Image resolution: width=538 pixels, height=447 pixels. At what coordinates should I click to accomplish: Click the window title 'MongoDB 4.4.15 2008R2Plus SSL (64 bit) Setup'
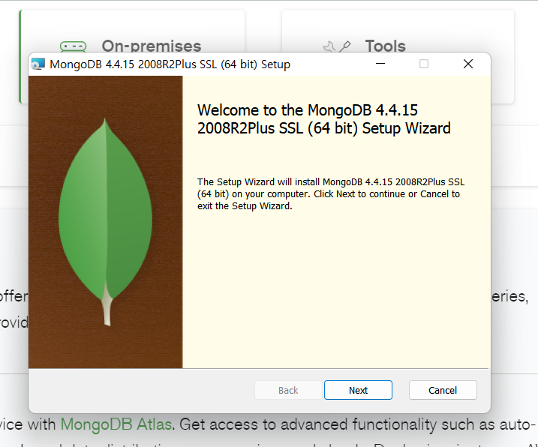(170, 64)
